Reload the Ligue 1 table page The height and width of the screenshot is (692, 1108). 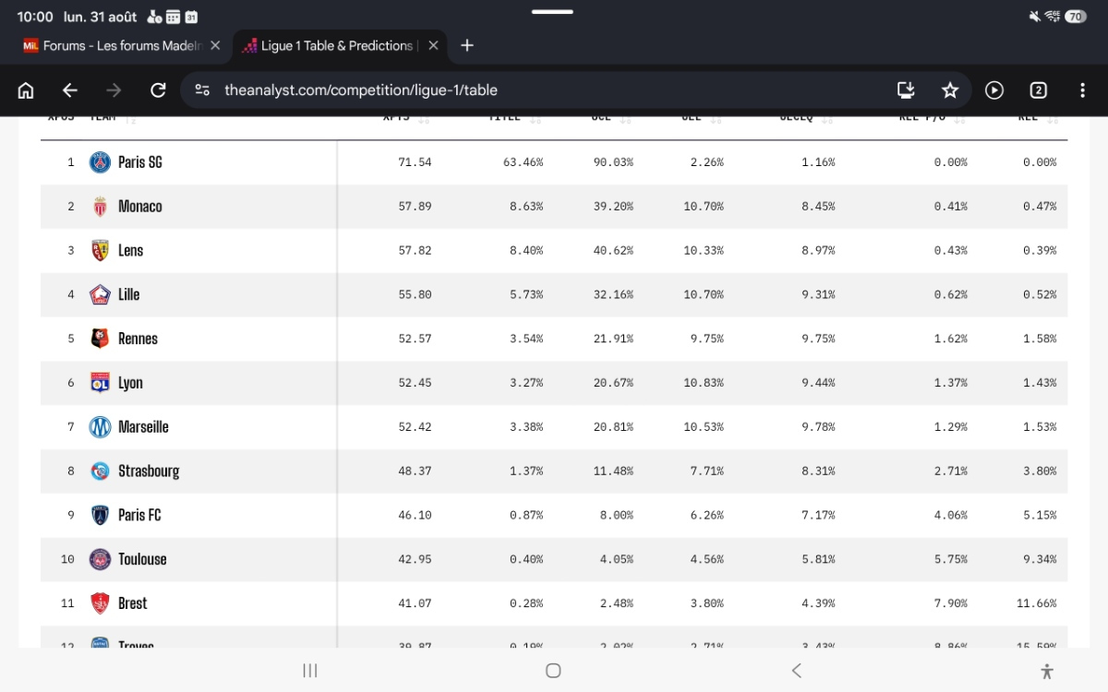pyautogui.click(x=158, y=90)
